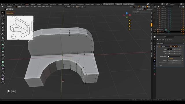
Task: Open the Options dropdown in viewport
Action: (149, 9)
